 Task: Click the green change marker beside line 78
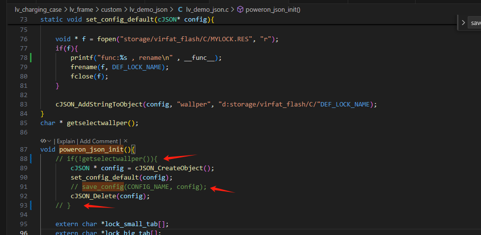[x=30, y=57]
